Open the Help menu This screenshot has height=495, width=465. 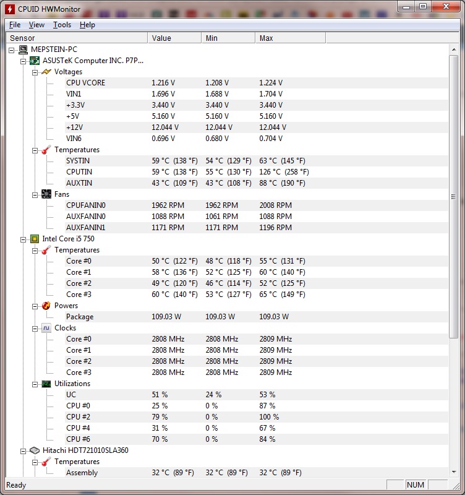point(87,25)
